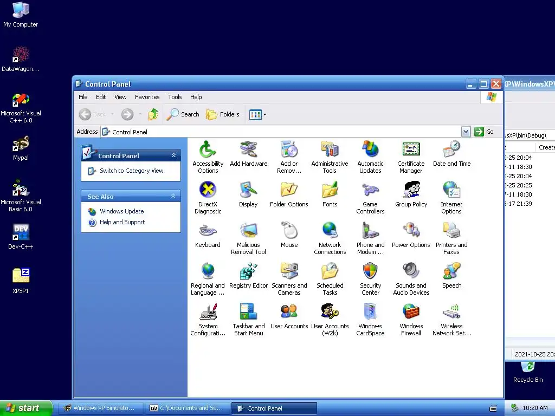Select the Mypal desktop shortcut

pyautogui.click(x=21, y=148)
